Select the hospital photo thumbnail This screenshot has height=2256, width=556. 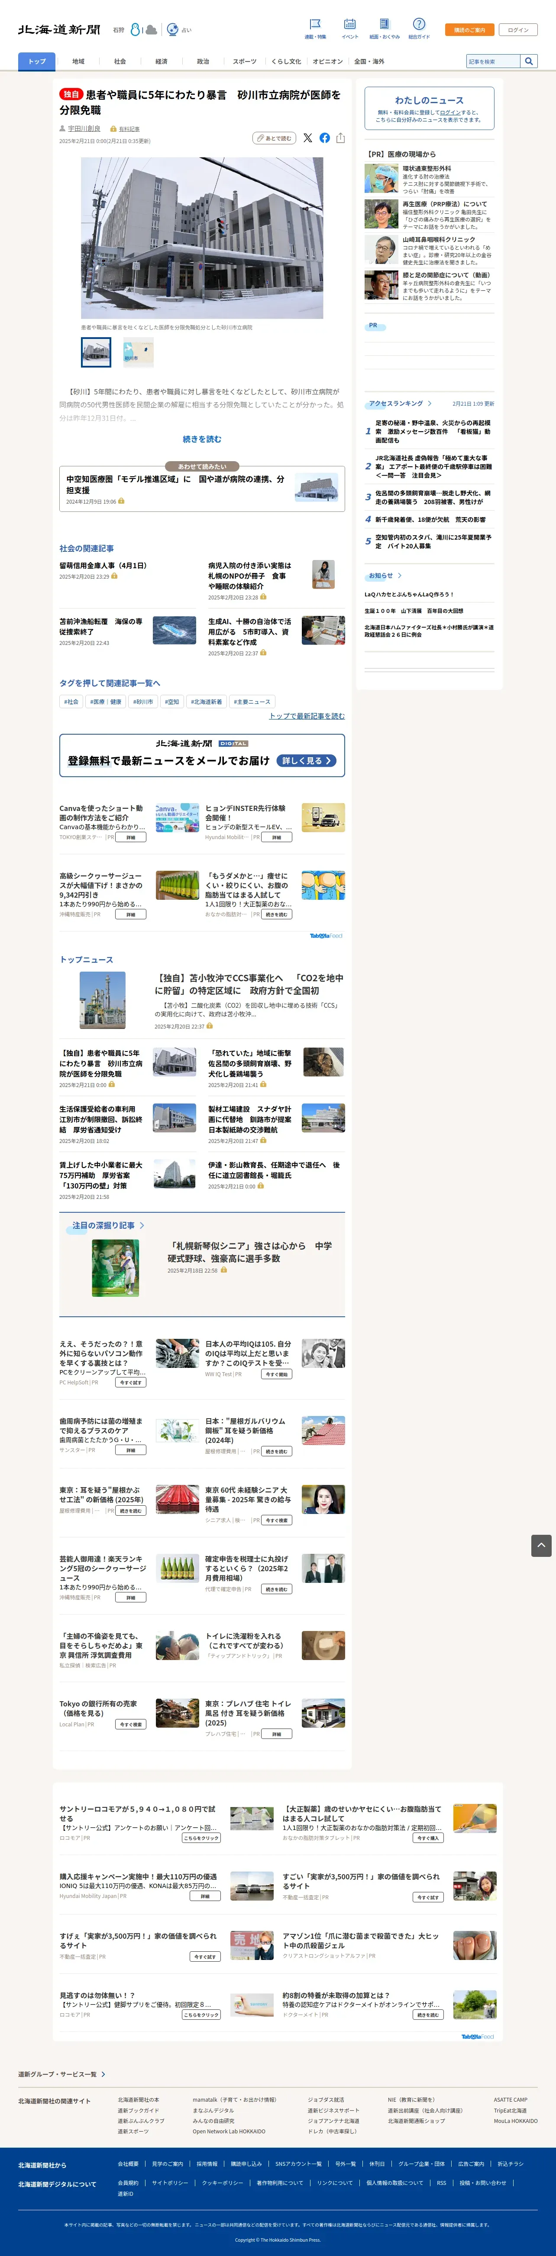tap(96, 352)
